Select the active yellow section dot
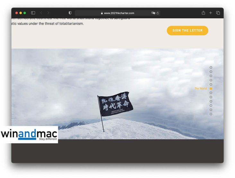Viewport: 235px width, 178px height. tap(211, 89)
